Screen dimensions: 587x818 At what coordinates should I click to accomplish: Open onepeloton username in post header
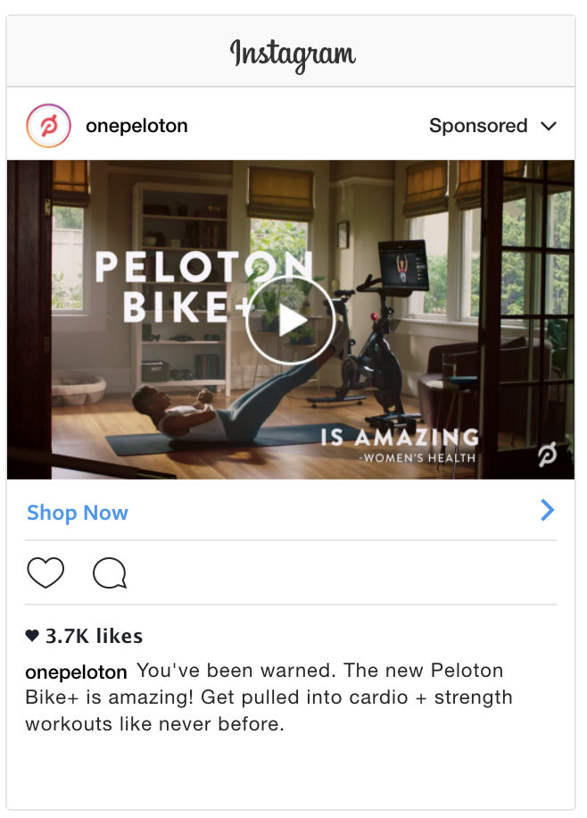pos(136,126)
